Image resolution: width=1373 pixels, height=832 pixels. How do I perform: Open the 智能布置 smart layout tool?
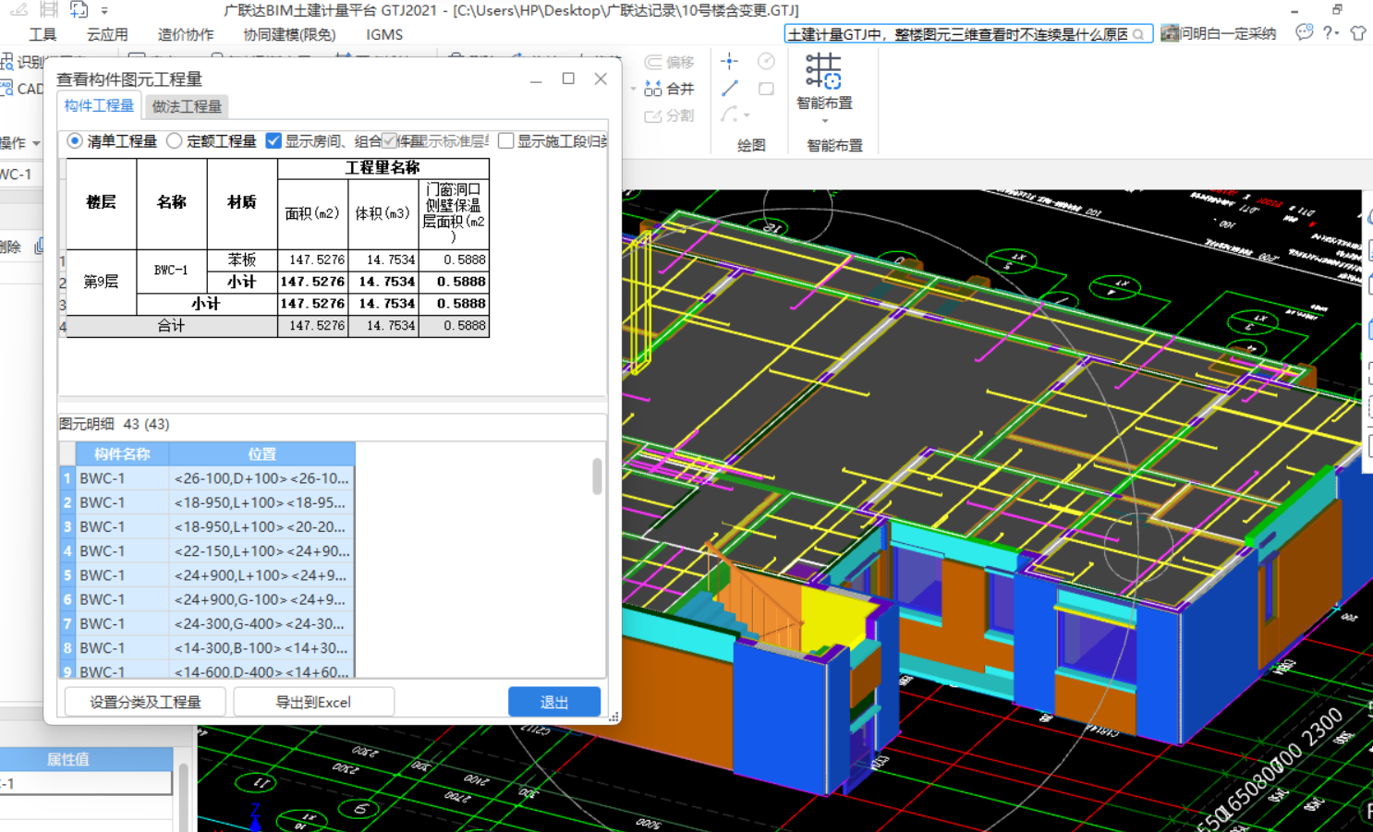pyautogui.click(x=824, y=81)
